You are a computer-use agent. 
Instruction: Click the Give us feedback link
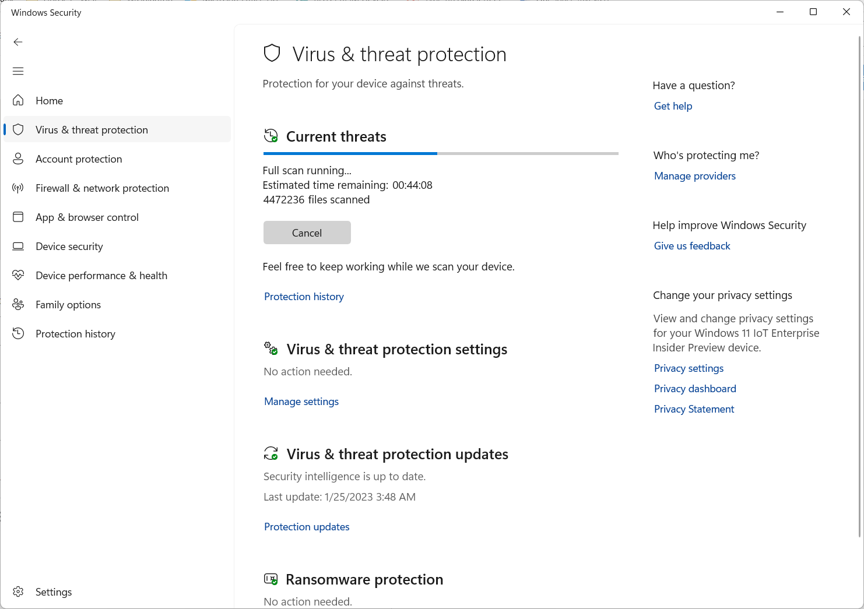(x=692, y=246)
